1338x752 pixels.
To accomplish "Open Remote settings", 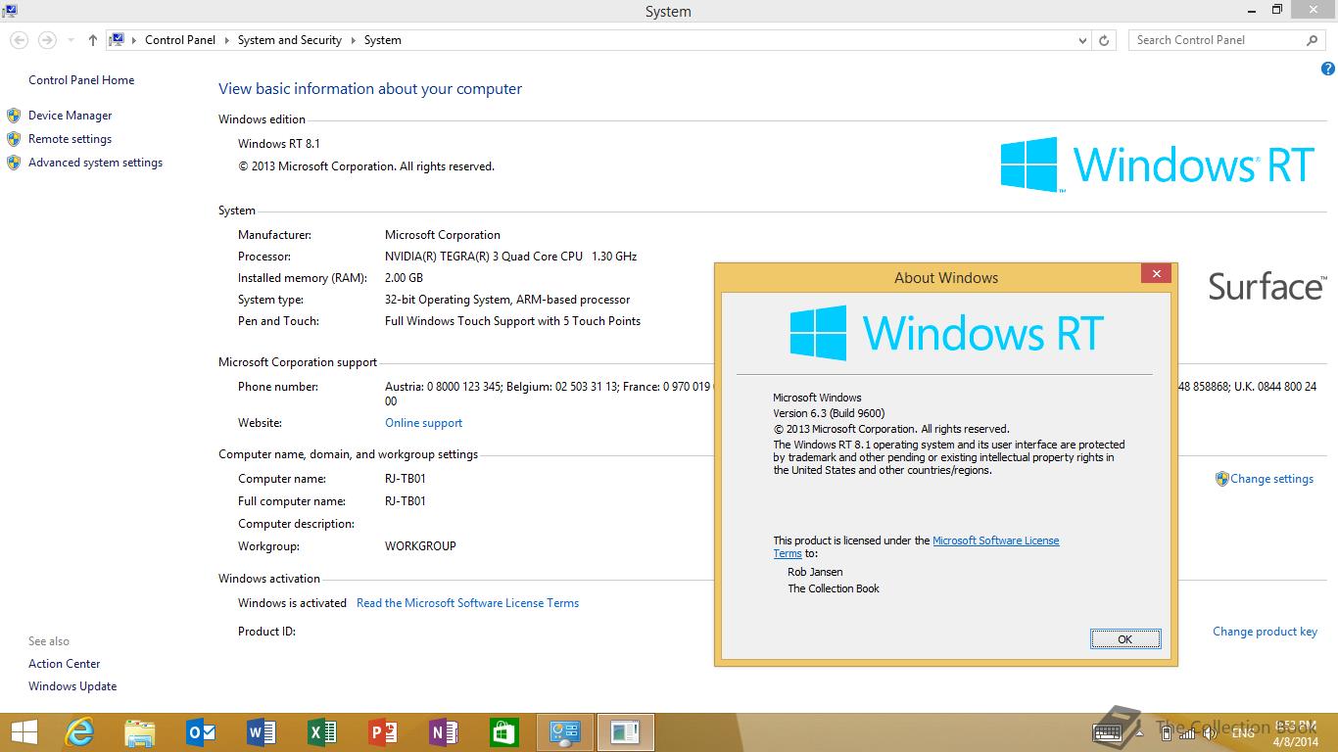I will 70,139.
